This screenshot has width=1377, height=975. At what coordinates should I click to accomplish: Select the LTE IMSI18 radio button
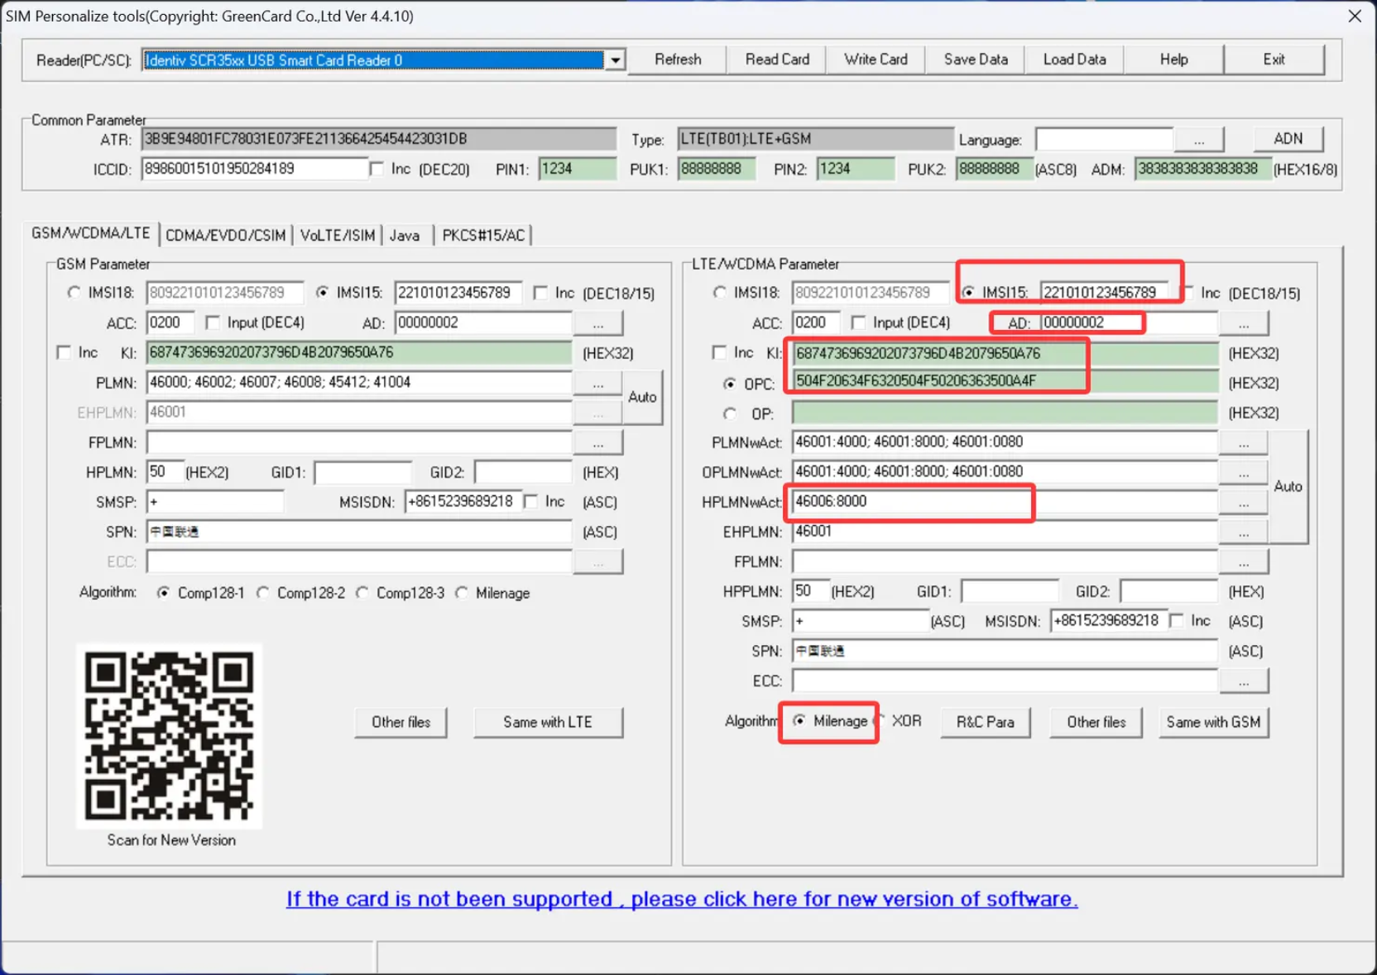(719, 293)
